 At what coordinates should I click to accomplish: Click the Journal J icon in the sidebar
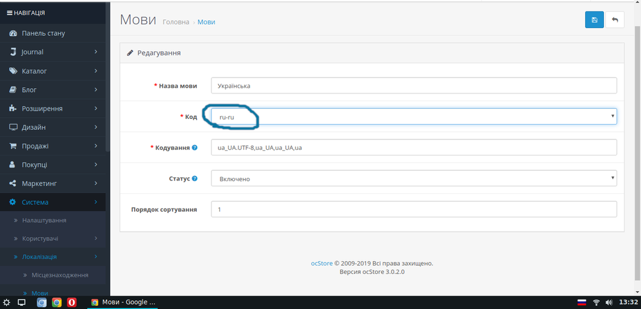(13, 52)
